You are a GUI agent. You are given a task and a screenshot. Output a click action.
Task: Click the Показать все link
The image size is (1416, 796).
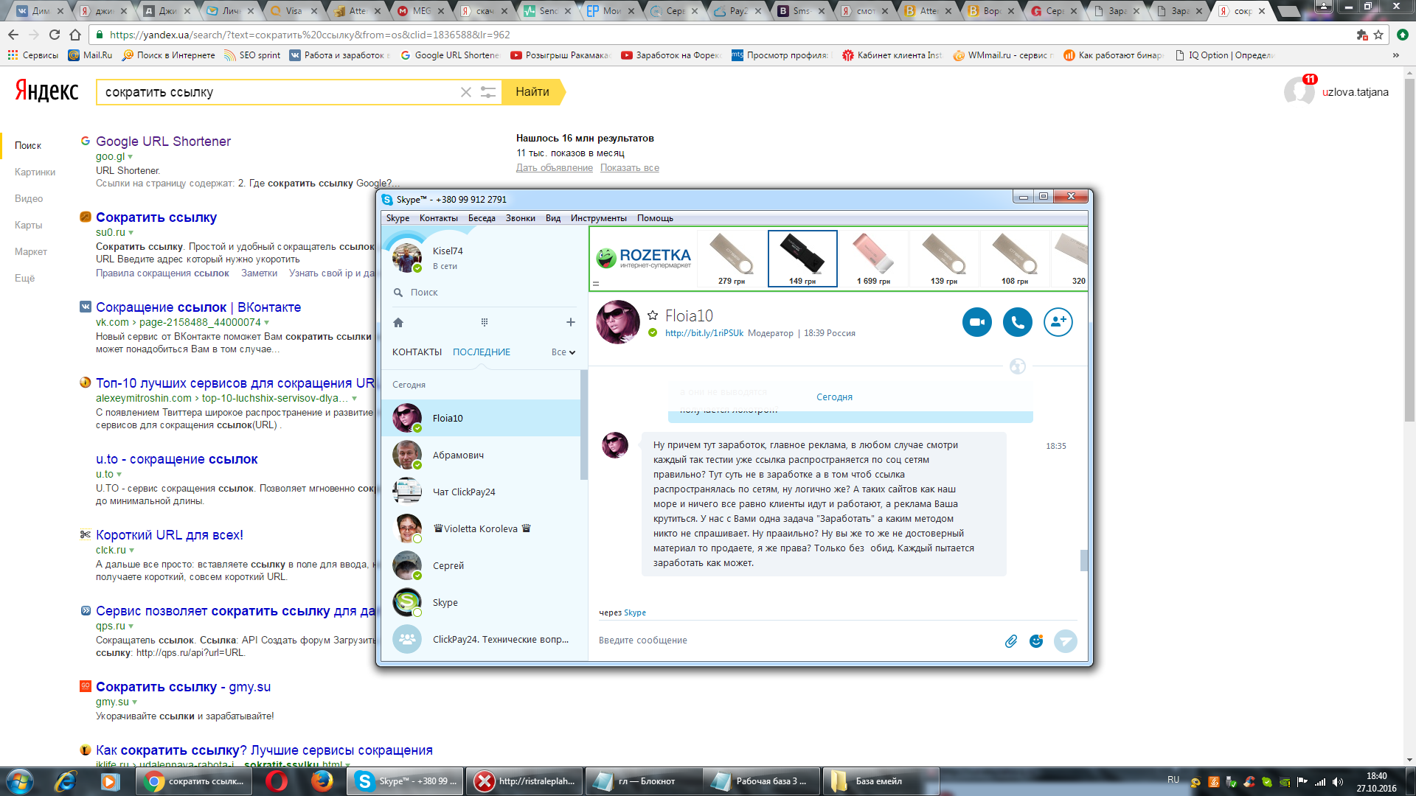[x=629, y=168]
